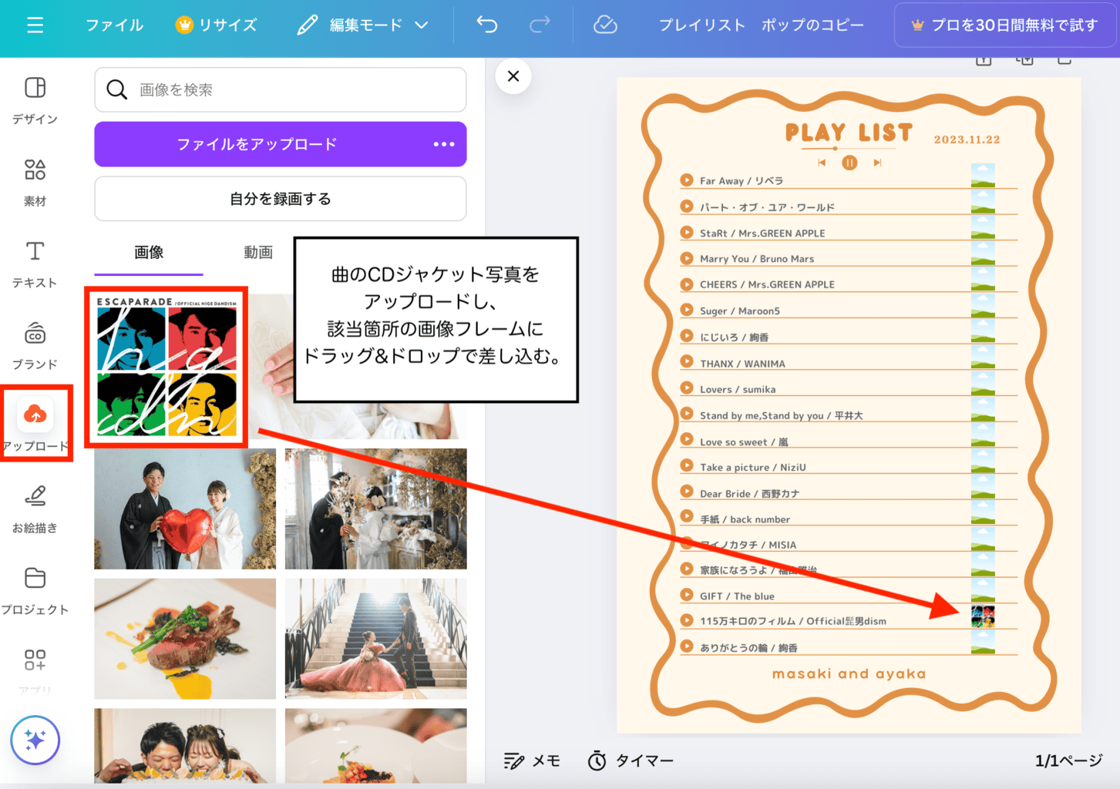Click the cloud save status icon
The height and width of the screenshot is (789, 1120).
(x=605, y=25)
